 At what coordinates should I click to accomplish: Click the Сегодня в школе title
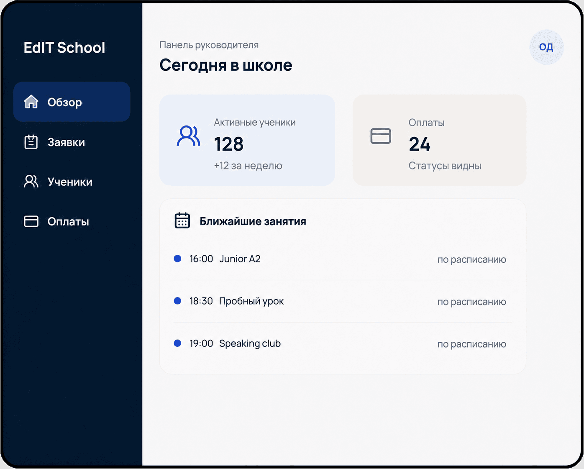(x=226, y=65)
